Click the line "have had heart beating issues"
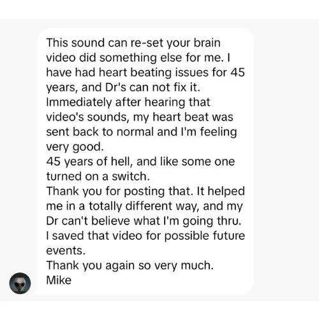The width and height of the screenshot is (319, 319). [x=145, y=72]
